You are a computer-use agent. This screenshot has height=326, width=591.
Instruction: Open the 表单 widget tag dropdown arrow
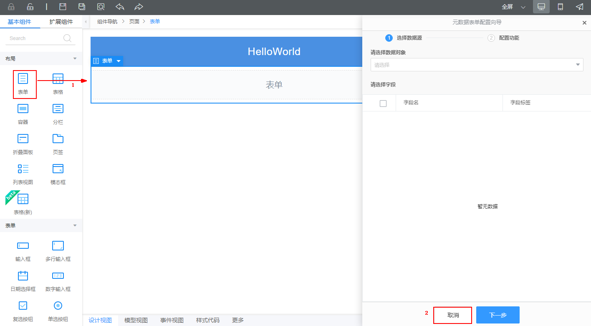119,61
